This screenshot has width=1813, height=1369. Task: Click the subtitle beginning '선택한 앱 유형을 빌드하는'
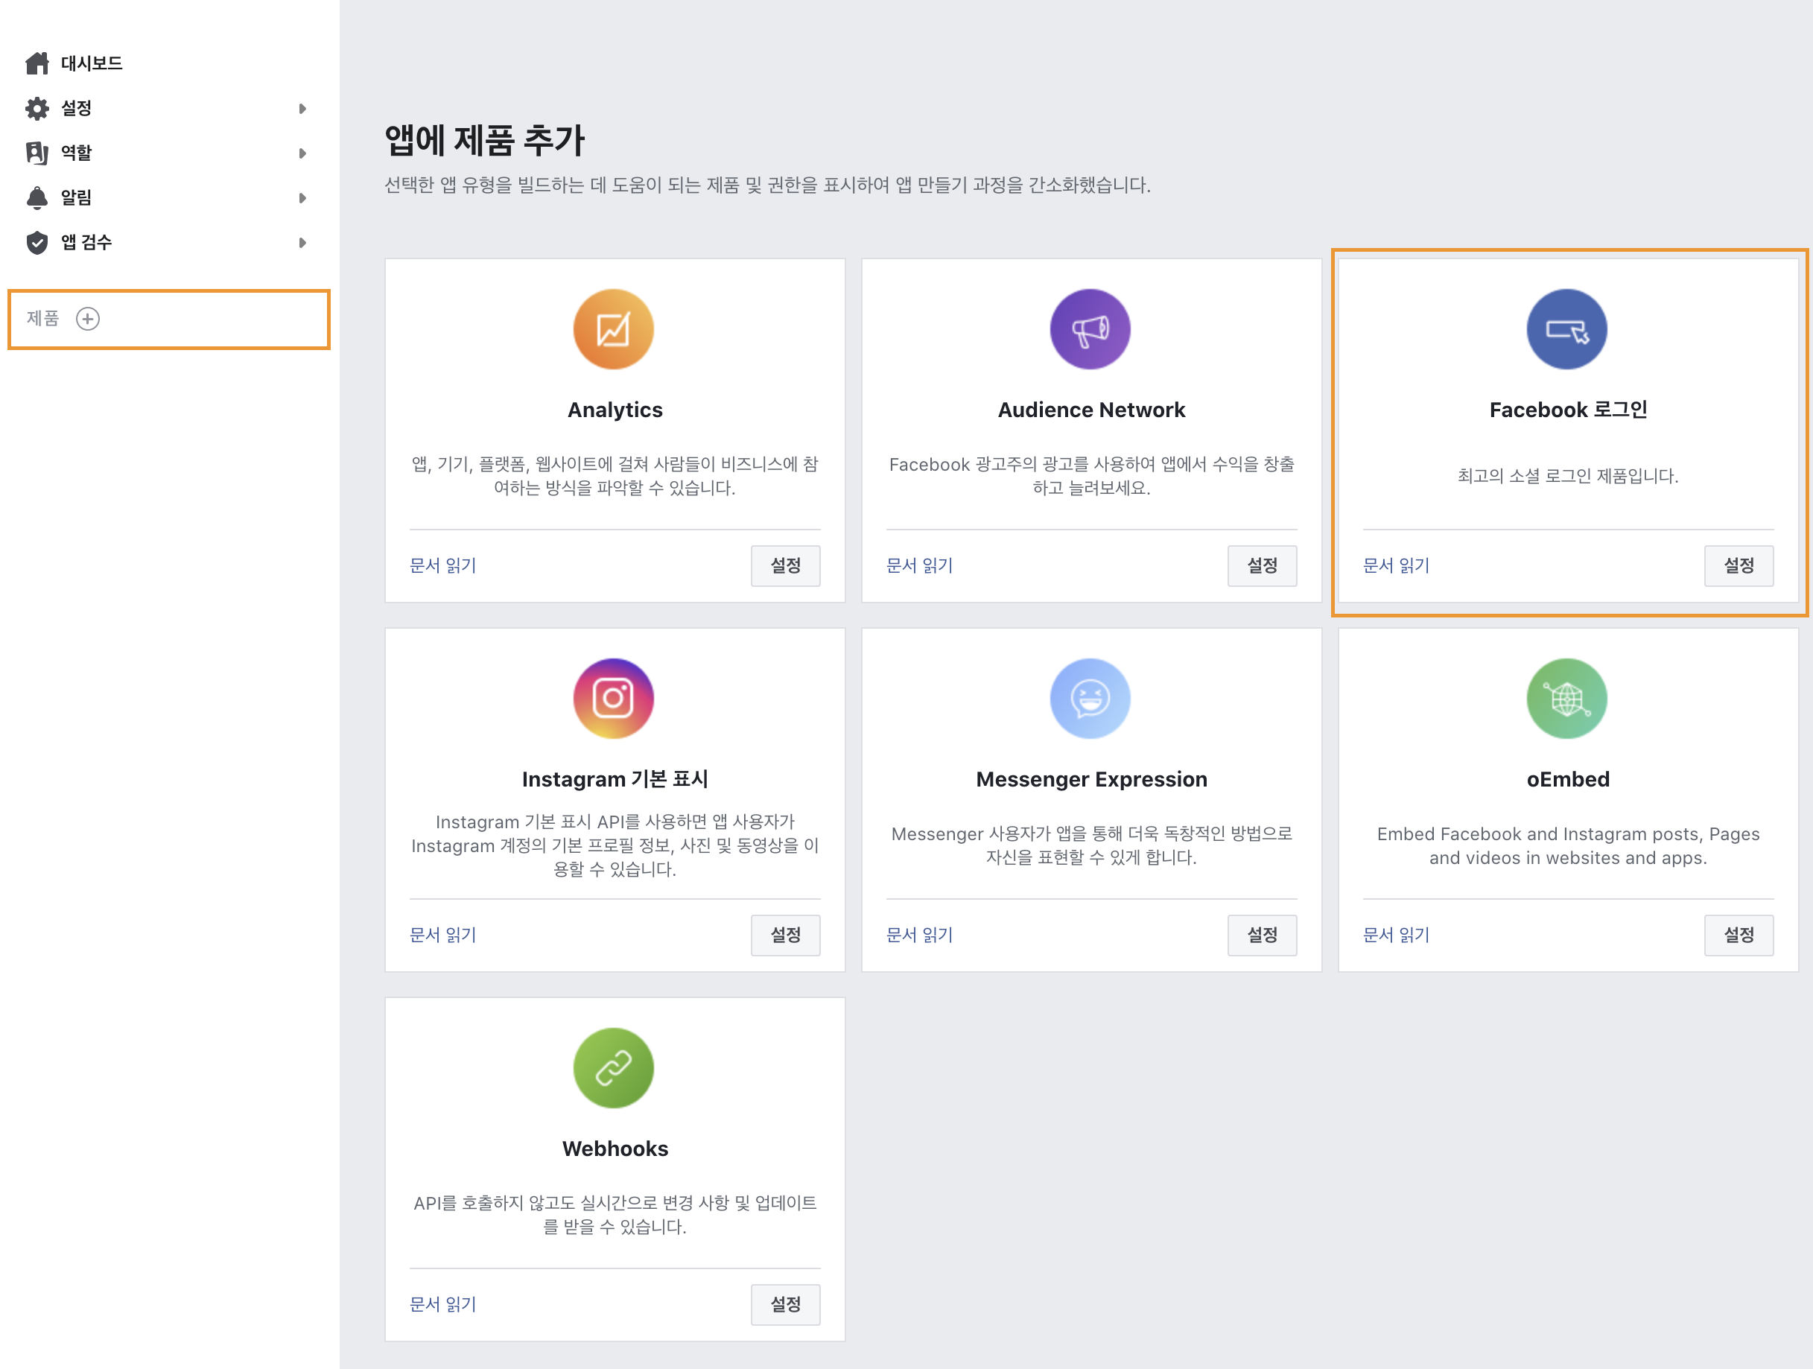coord(767,185)
